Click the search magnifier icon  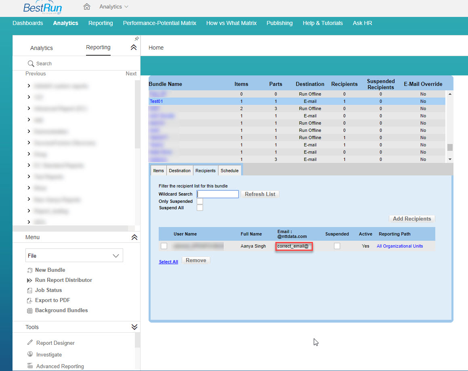coord(31,63)
